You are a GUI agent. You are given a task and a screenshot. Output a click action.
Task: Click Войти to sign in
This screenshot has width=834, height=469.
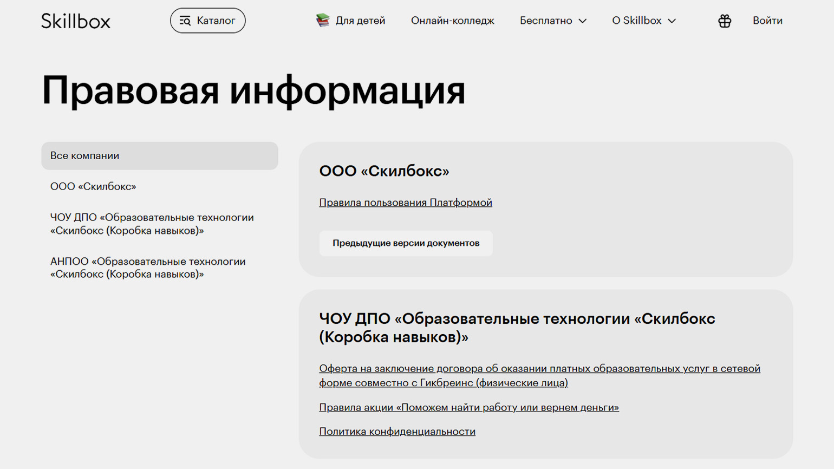click(x=767, y=21)
